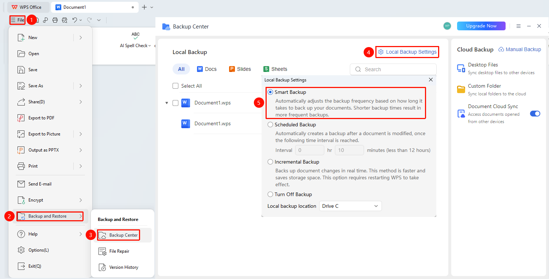Toggle the Document Cloud Sync switch

click(x=535, y=114)
